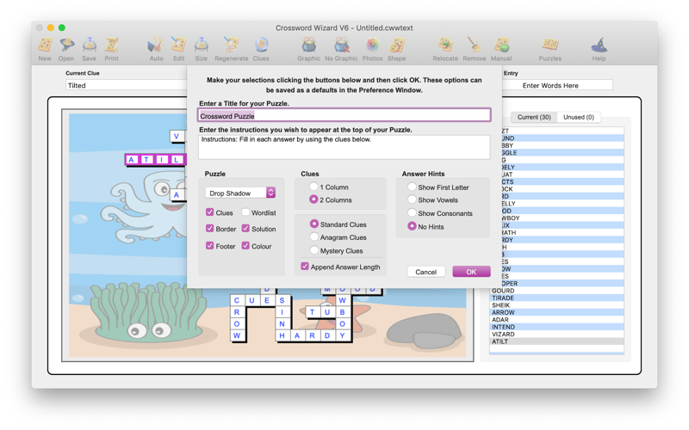Select Show First Letter hint
This screenshot has width=689, height=430.
pos(412,187)
